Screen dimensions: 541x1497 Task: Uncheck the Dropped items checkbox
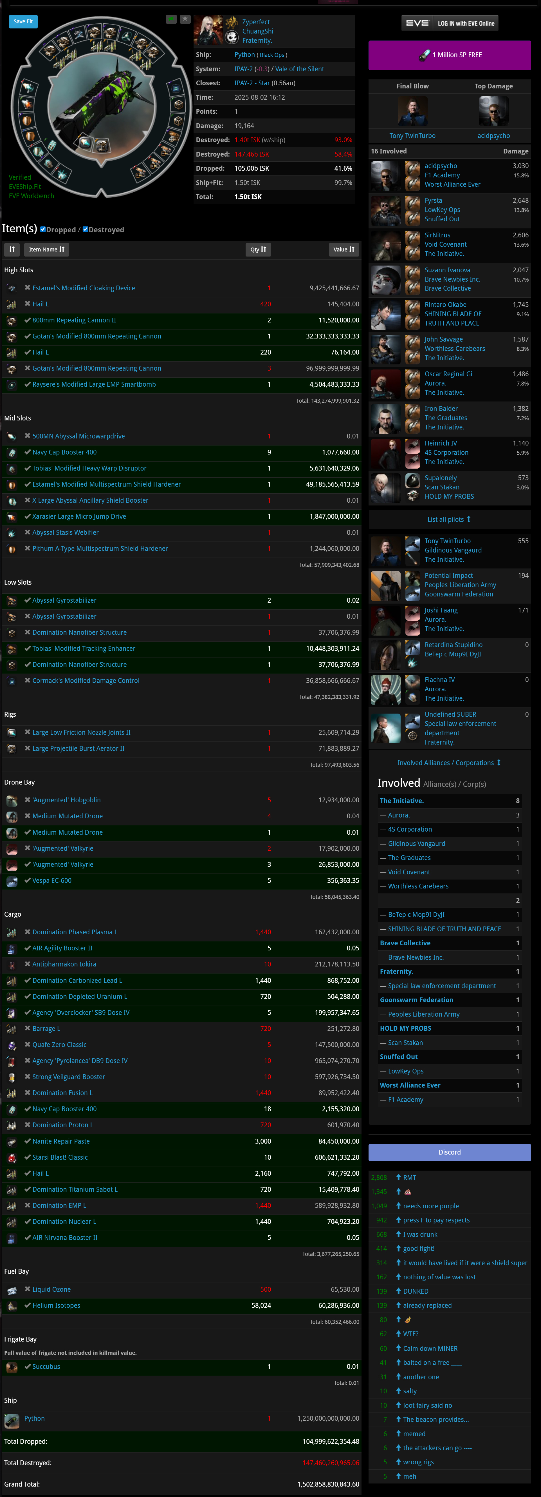(x=43, y=229)
